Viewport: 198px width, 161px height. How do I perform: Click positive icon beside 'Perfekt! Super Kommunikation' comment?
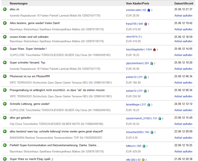pos(5,145)
